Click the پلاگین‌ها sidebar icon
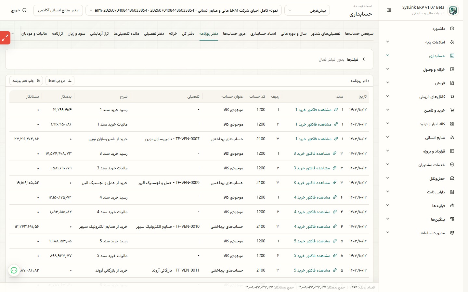The image size is (468, 292). (x=452, y=219)
